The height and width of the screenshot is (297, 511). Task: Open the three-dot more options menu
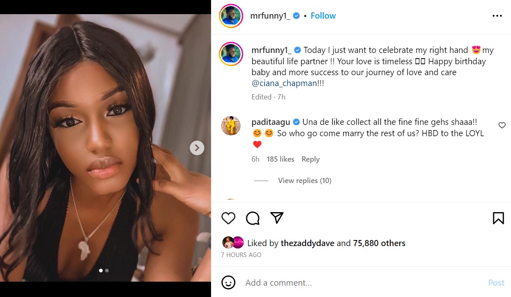point(497,16)
